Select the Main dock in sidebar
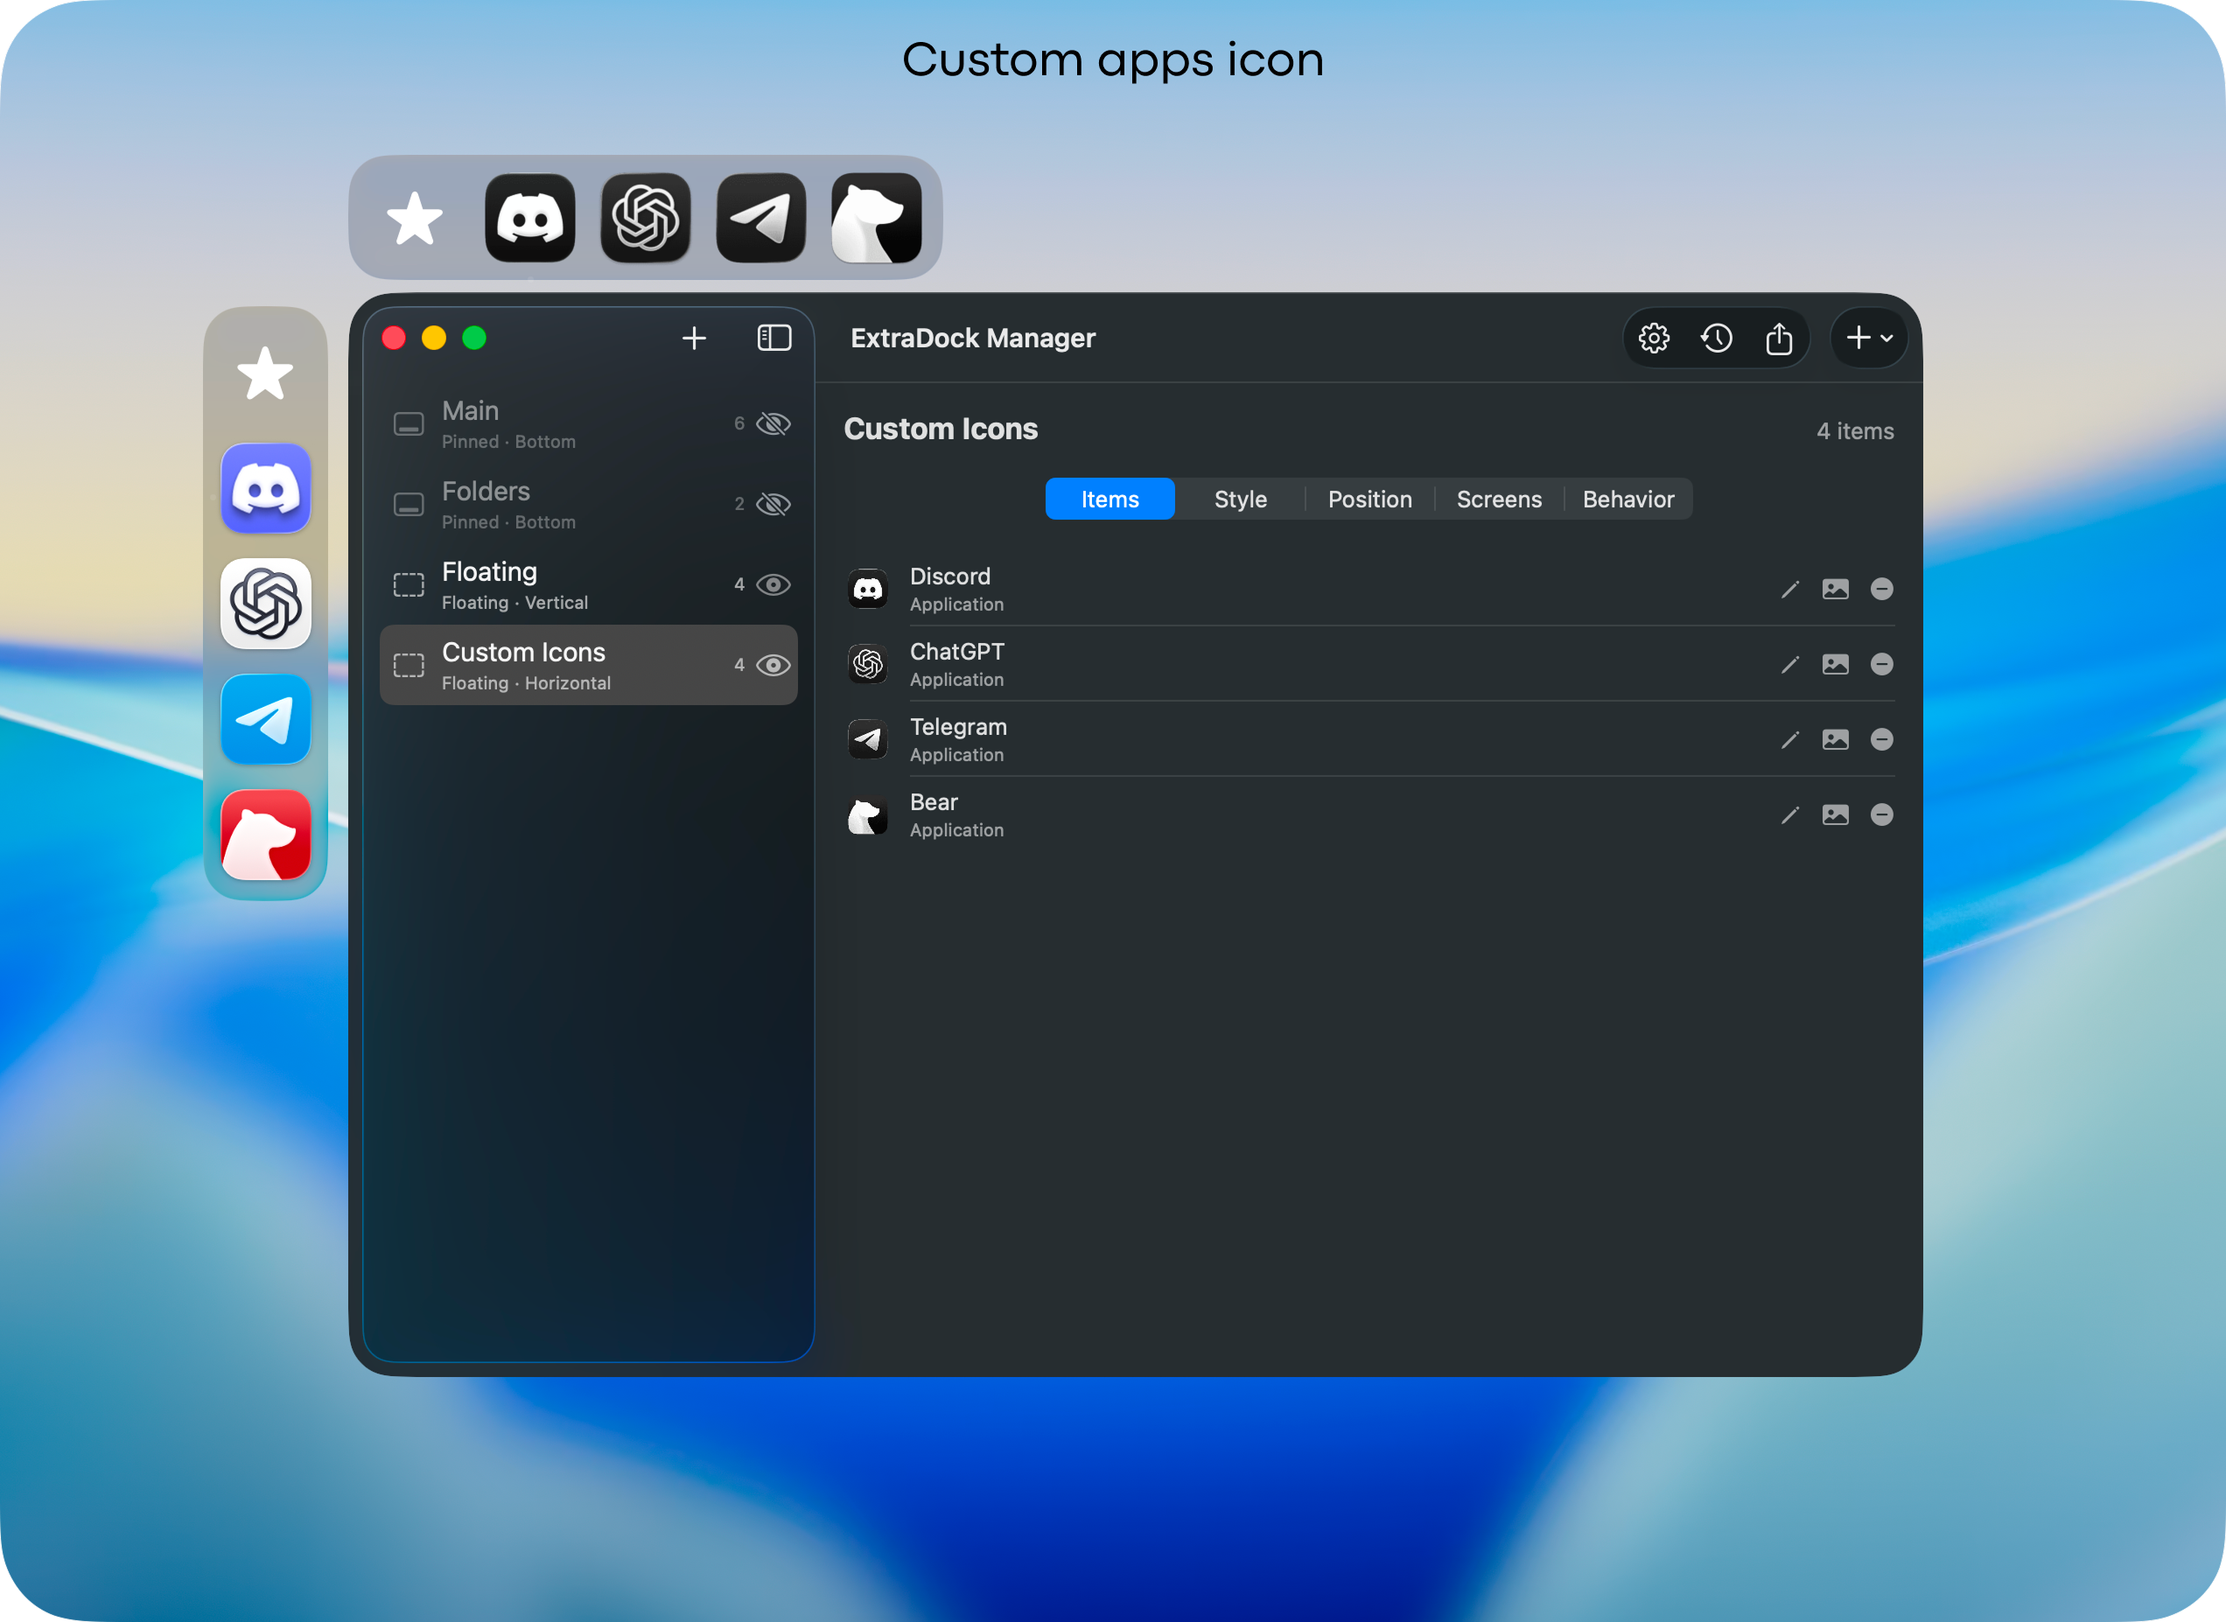Viewport: 2226px width, 1622px height. 588,424
